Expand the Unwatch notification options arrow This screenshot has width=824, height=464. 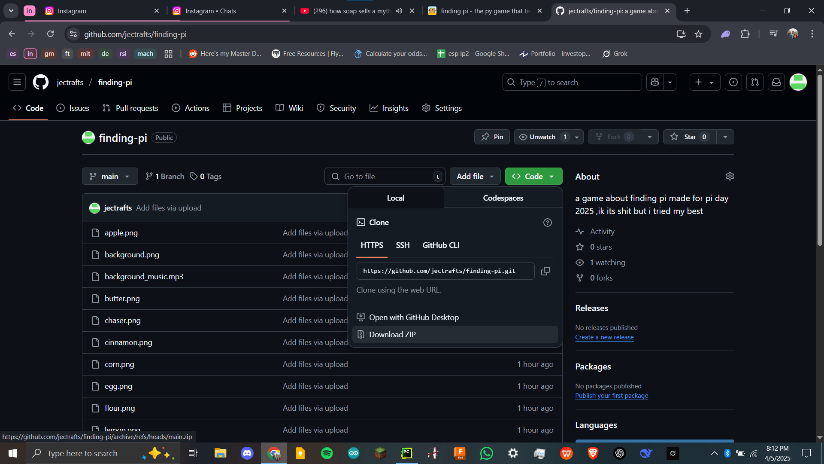click(577, 137)
